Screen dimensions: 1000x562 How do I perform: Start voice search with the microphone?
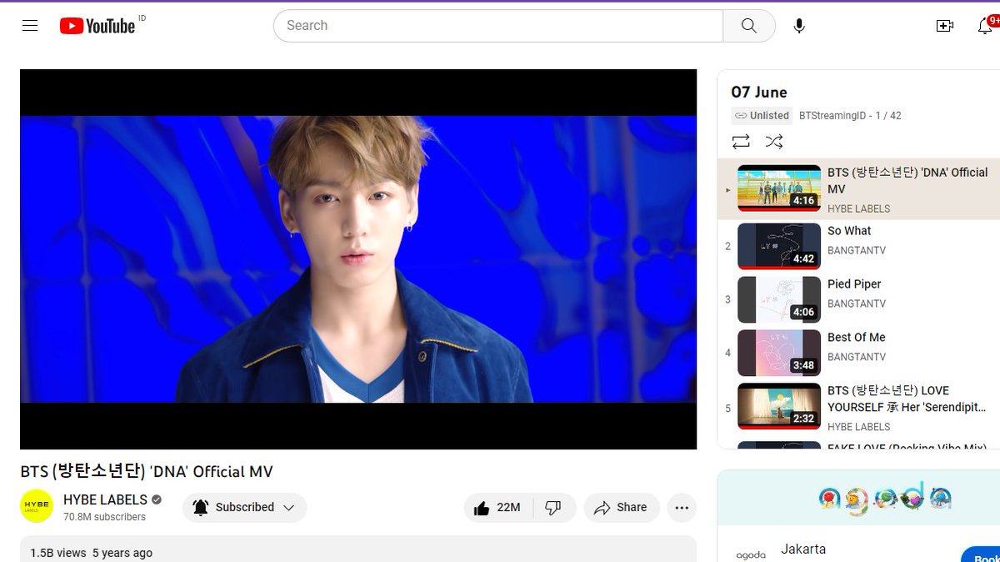coord(799,26)
